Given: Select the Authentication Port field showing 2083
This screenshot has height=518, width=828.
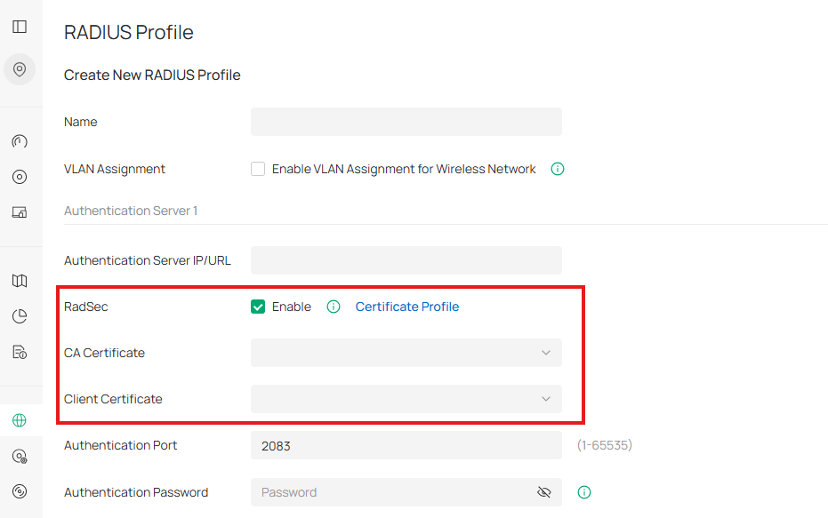Looking at the screenshot, I should click(406, 445).
